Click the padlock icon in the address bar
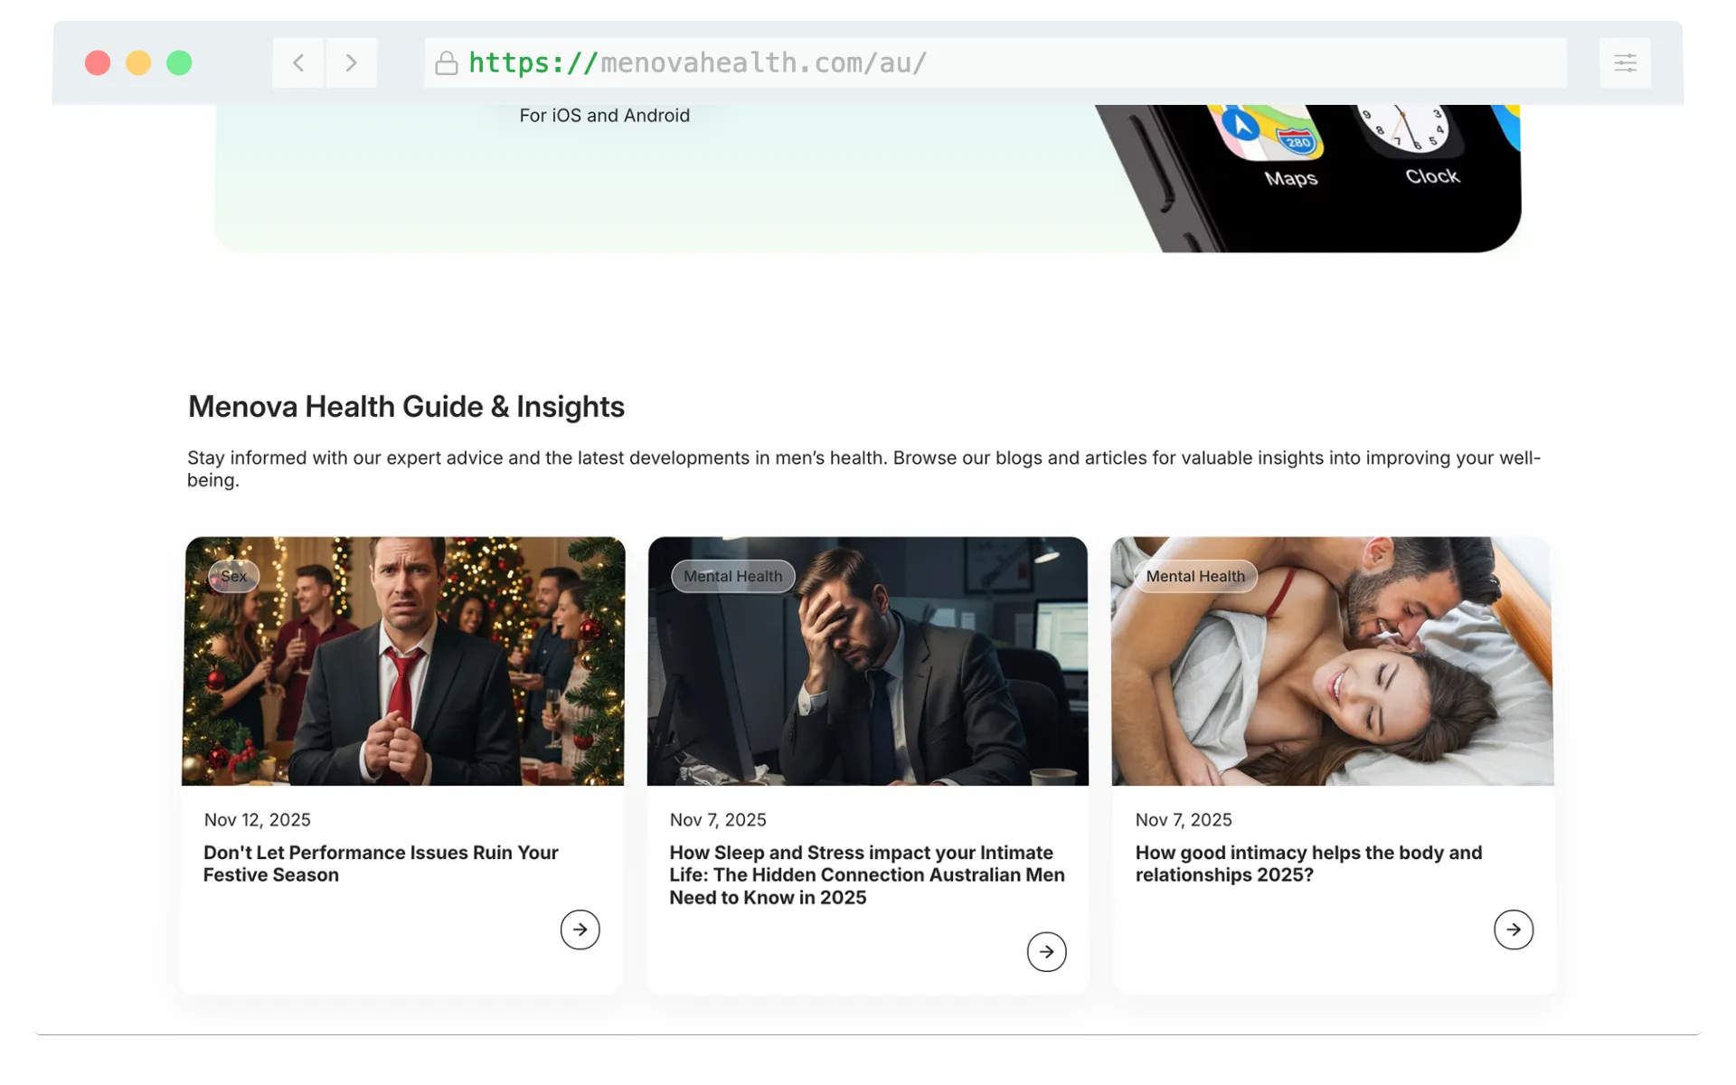This screenshot has width=1736, height=1085. click(x=447, y=62)
